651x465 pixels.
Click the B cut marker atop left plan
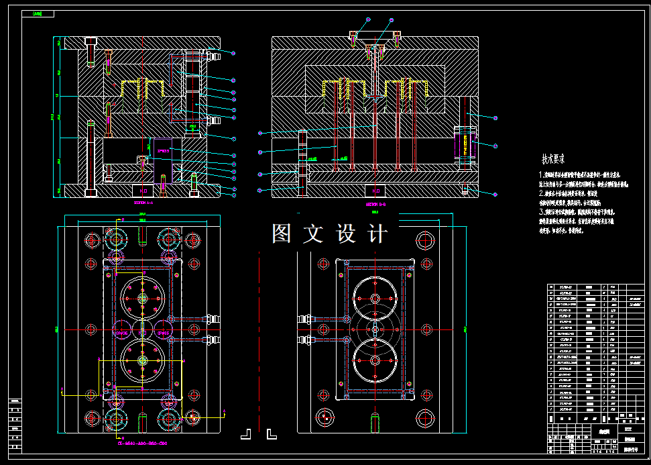pos(123,219)
